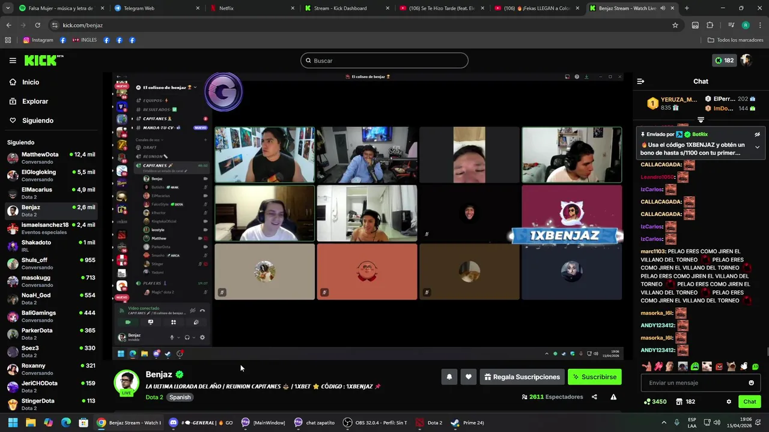Click the Suscribirse button
Screen dimensions: 769x432
[x=595, y=377]
